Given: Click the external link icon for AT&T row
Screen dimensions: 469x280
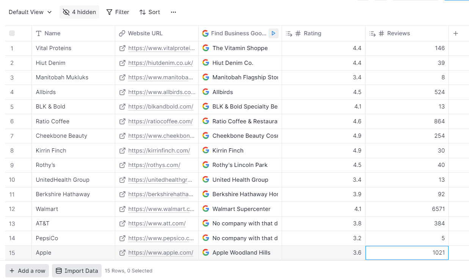Looking at the screenshot, I should click(x=122, y=223).
